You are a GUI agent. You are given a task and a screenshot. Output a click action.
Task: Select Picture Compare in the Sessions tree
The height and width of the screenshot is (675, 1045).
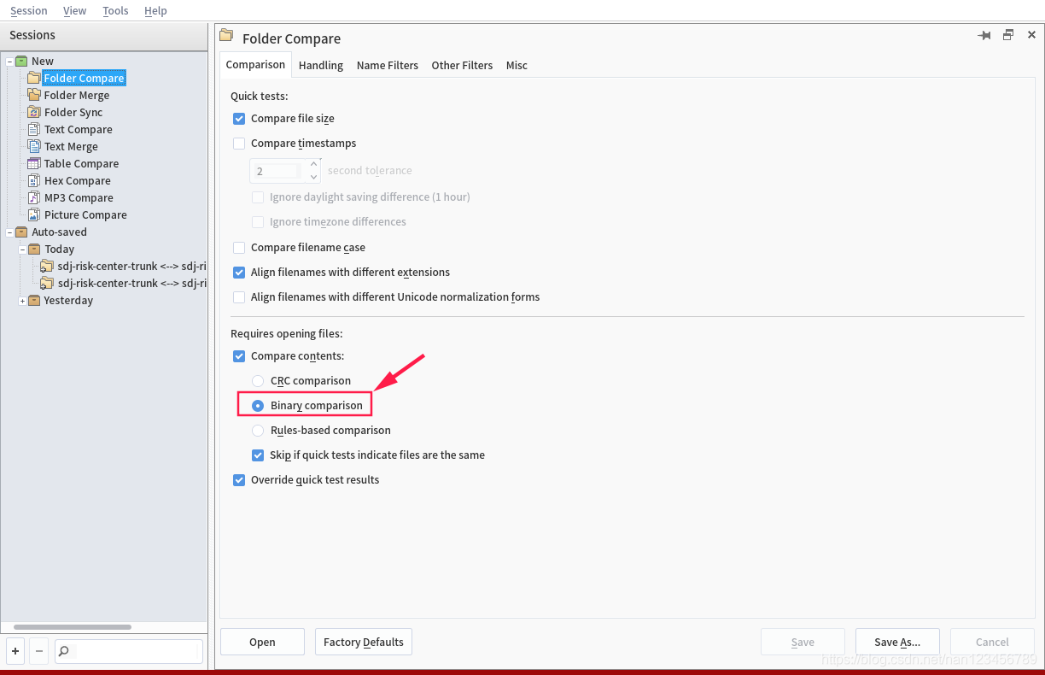click(85, 214)
